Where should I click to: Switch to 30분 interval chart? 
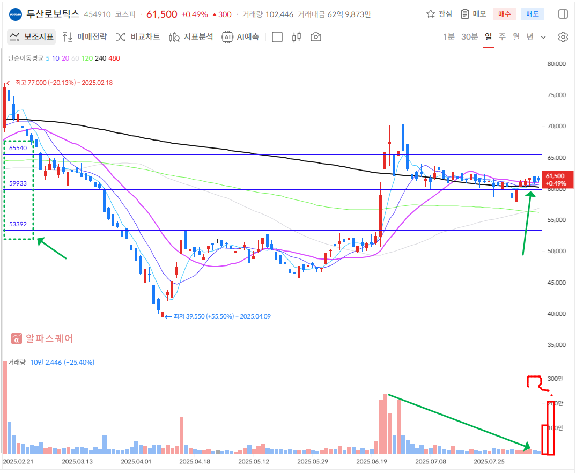470,36
